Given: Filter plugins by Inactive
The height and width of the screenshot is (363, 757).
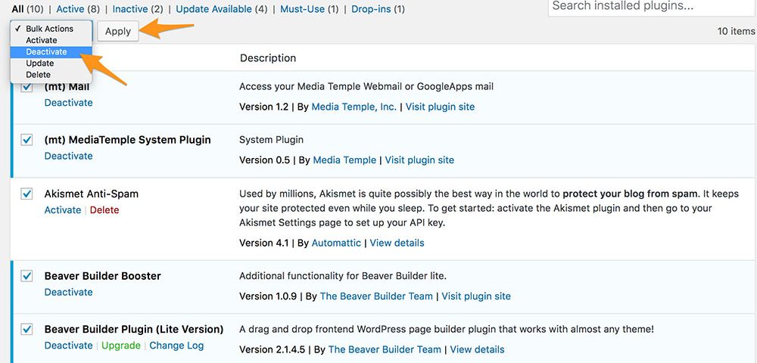Looking at the screenshot, I should point(130,8).
